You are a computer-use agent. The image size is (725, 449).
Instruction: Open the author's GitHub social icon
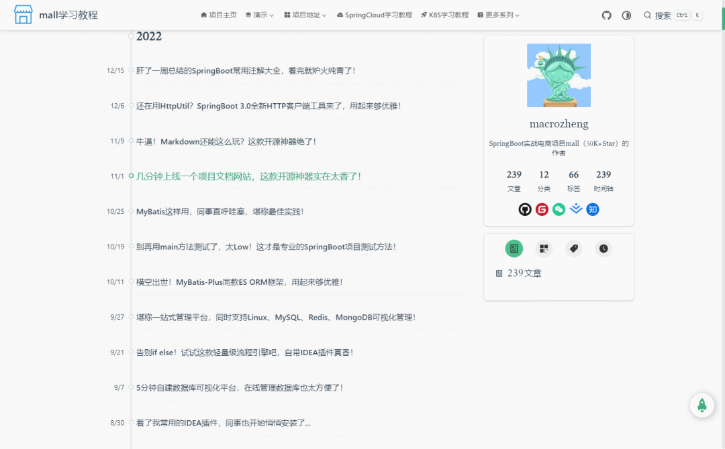click(x=525, y=210)
